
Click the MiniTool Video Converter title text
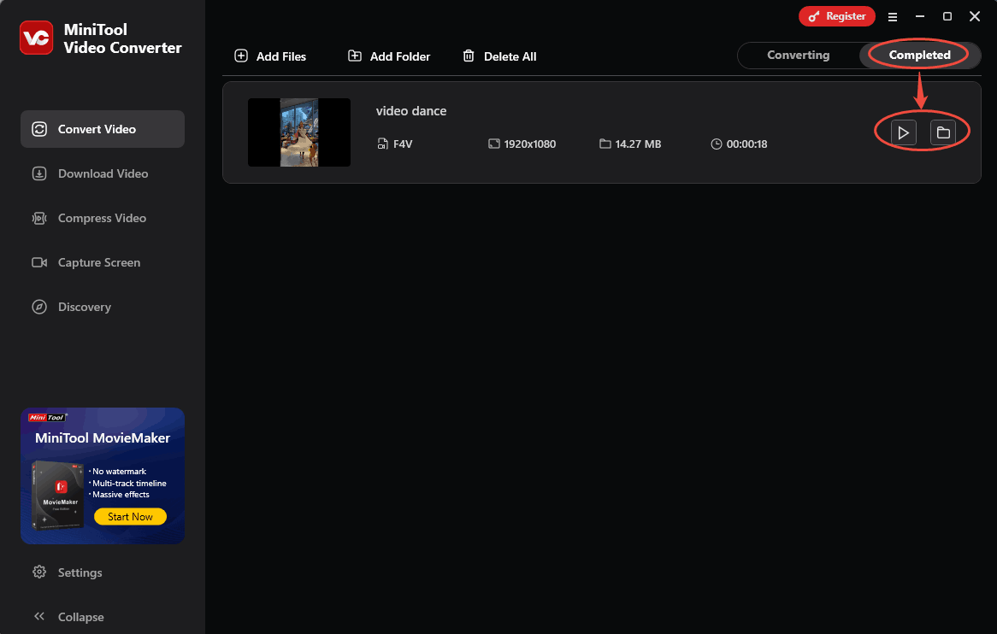(122, 38)
